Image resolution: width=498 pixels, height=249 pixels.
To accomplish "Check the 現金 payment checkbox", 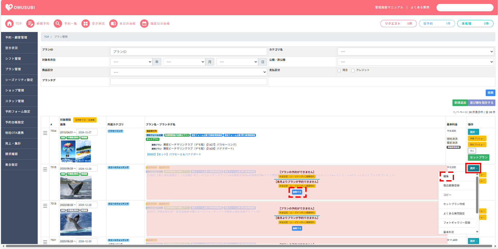I will [339, 70].
